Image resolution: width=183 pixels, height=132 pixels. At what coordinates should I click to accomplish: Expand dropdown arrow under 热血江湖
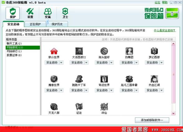point(161,90)
